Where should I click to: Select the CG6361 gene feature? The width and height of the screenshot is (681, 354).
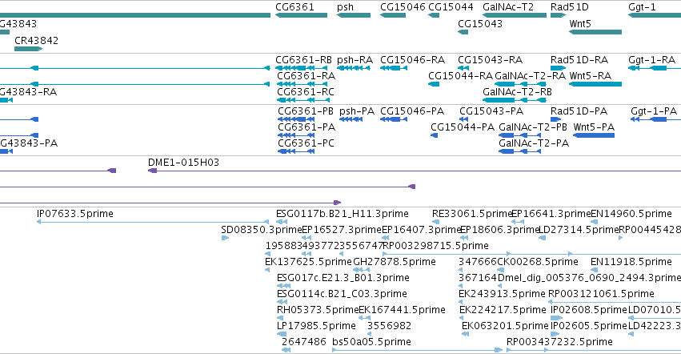(x=301, y=15)
